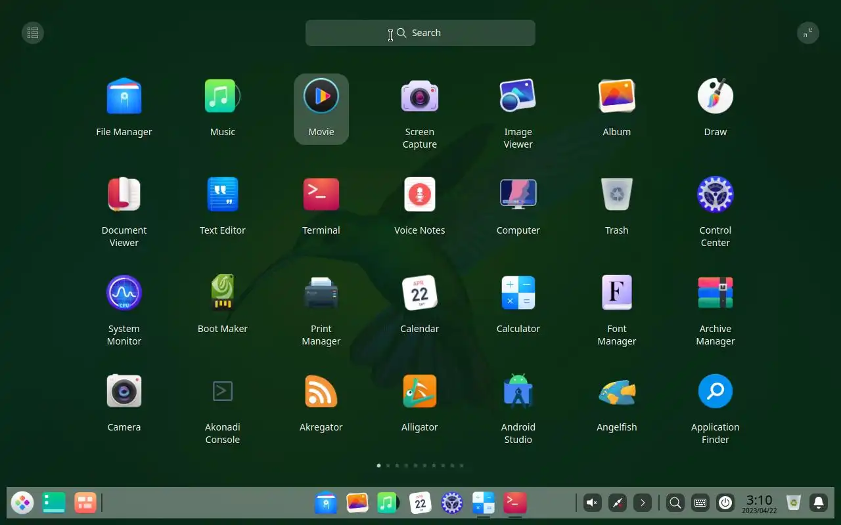The image size is (841, 525).
Task: Click the Search field at top
Action: point(420,33)
